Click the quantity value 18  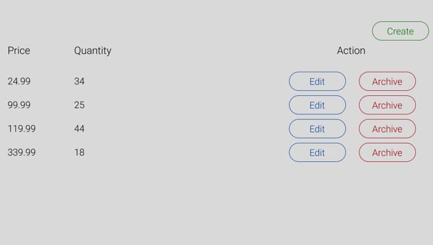tap(79, 152)
